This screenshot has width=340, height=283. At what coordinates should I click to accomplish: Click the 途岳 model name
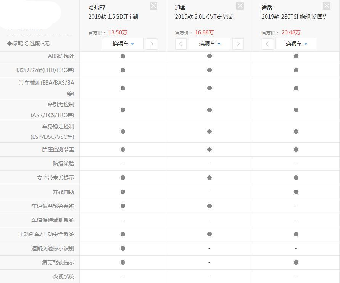[267, 8]
